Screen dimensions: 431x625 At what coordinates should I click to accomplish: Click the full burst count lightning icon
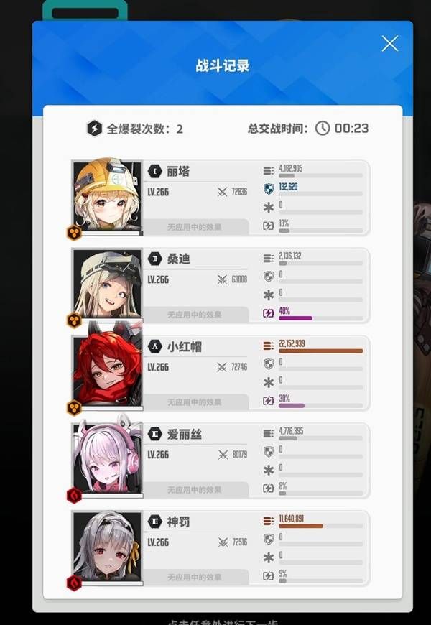95,129
